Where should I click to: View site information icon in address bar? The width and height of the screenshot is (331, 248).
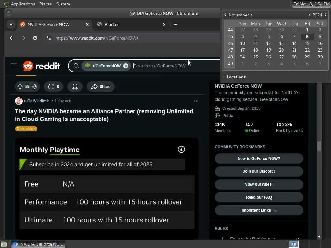pyautogui.click(x=49, y=38)
